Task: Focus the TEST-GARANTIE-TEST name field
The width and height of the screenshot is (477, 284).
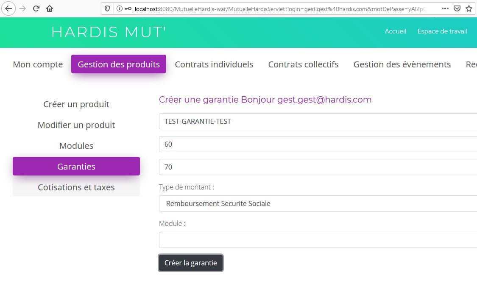Action: point(318,121)
